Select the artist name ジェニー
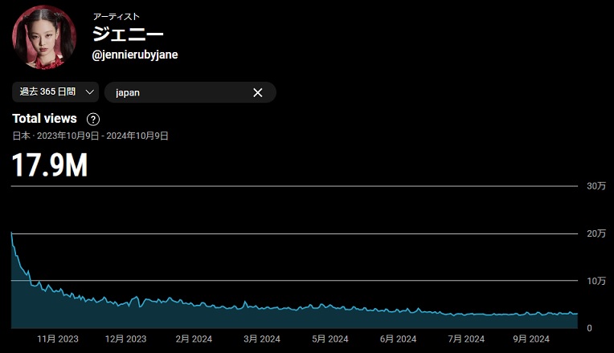This screenshot has height=353, width=614. click(x=129, y=34)
